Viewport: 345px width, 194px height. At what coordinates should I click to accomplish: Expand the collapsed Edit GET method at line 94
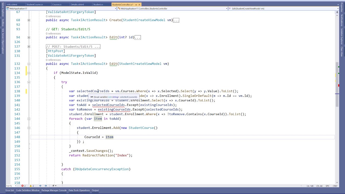pyautogui.click(x=29, y=37)
